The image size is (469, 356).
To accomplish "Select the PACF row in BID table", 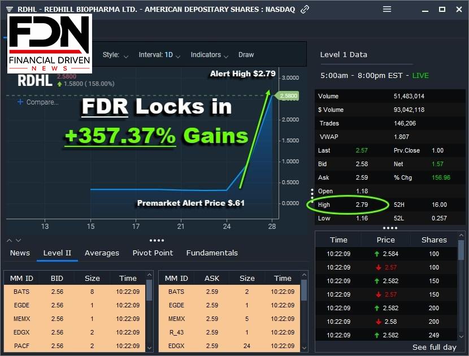I will (75, 346).
